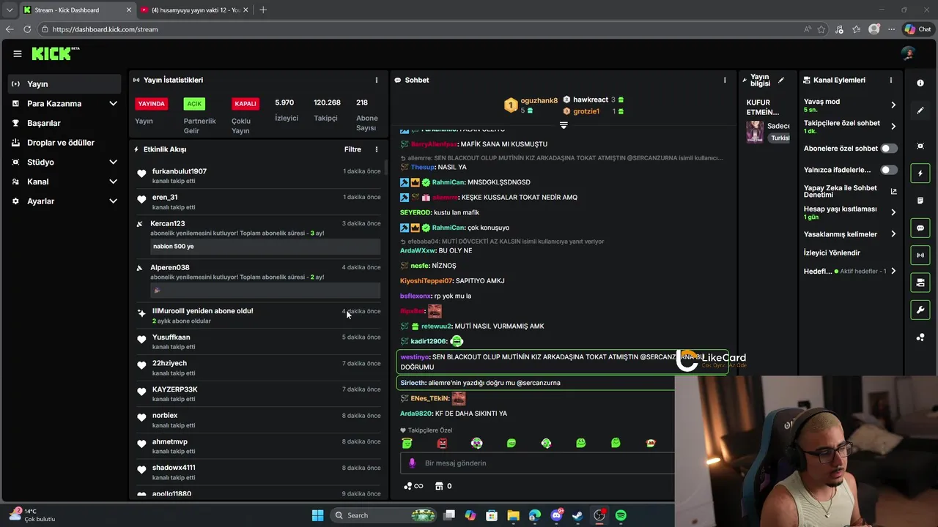Open Etkinlik Akışı three-dot menu
The width and height of the screenshot is (938, 527).
click(377, 149)
